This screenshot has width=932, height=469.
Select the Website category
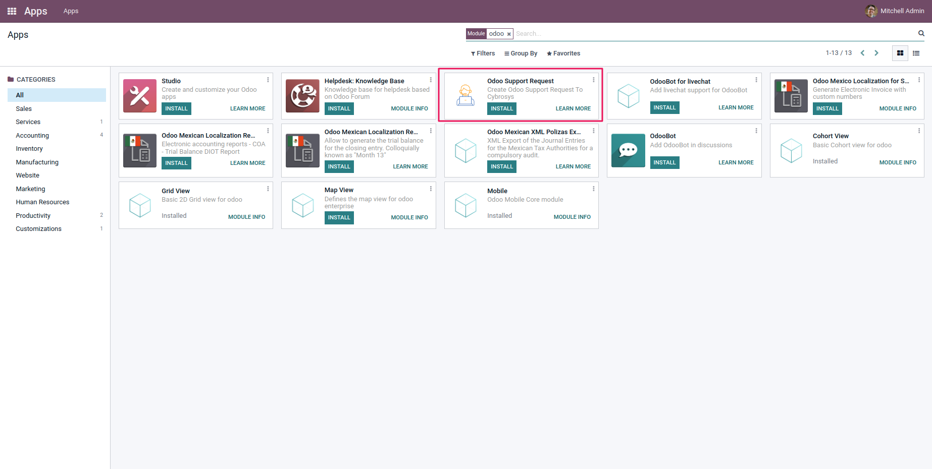57,175
